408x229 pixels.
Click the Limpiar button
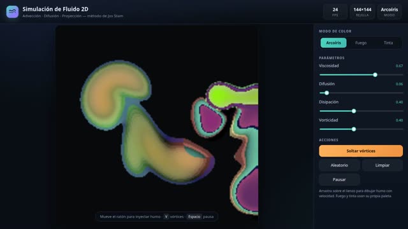pyautogui.click(x=382, y=165)
